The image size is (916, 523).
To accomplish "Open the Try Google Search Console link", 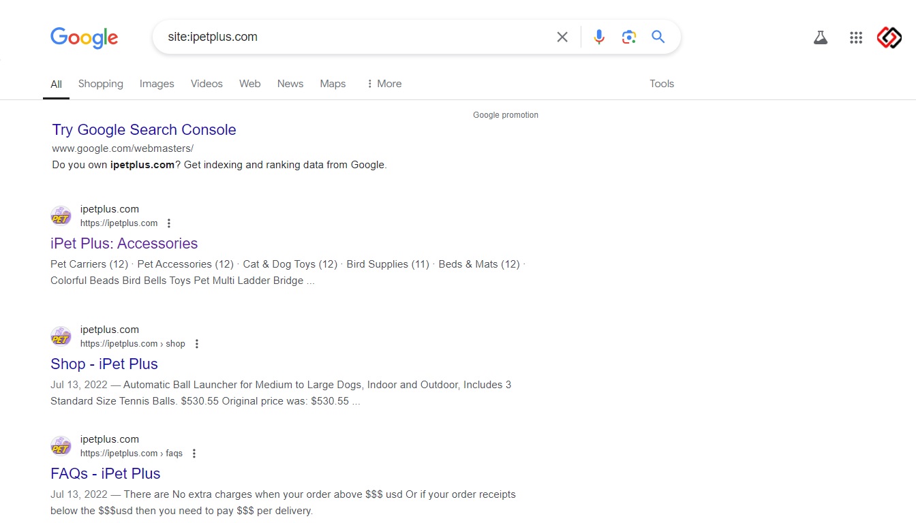I will click(144, 130).
